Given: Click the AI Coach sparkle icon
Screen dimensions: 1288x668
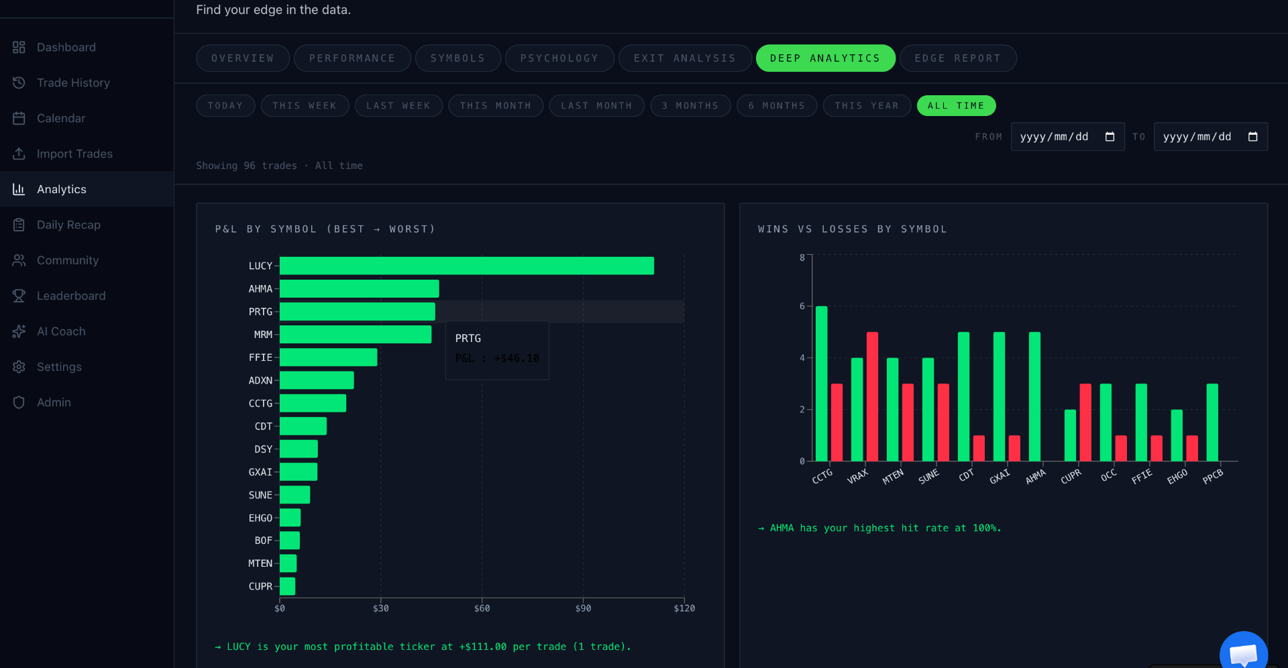Looking at the screenshot, I should (19, 331).
